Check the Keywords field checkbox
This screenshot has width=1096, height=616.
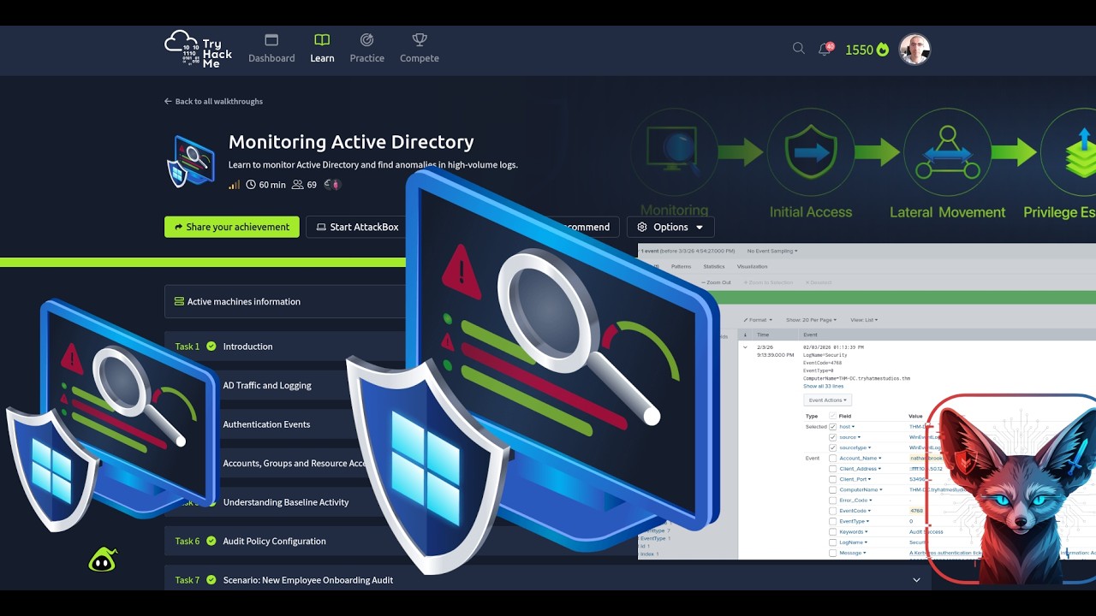click(832, 532)
